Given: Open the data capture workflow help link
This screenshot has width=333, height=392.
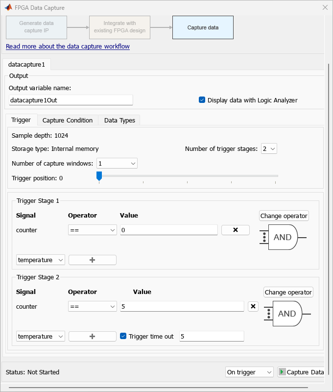Looking at the screenshot, I should [68, 47].
